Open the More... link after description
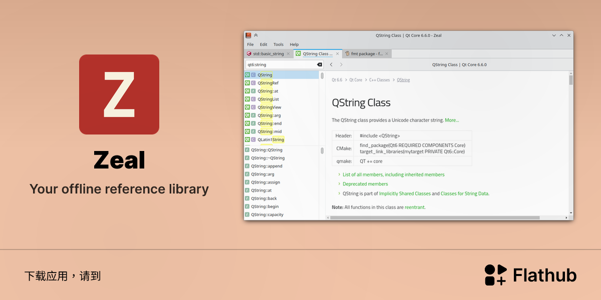This screenshot has height=300, width=601. [x=452, y=120]
